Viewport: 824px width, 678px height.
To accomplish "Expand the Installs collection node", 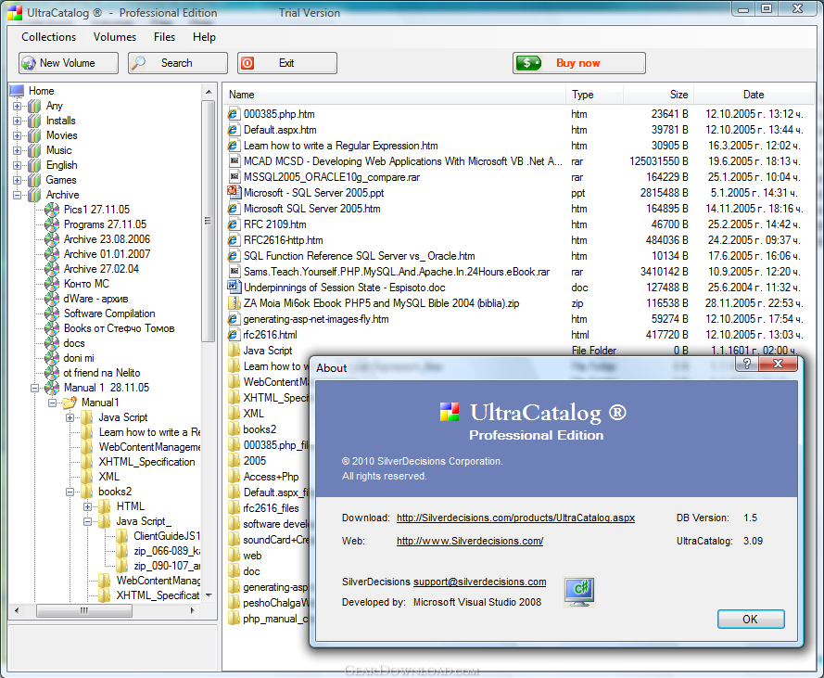I will point(18,121).
